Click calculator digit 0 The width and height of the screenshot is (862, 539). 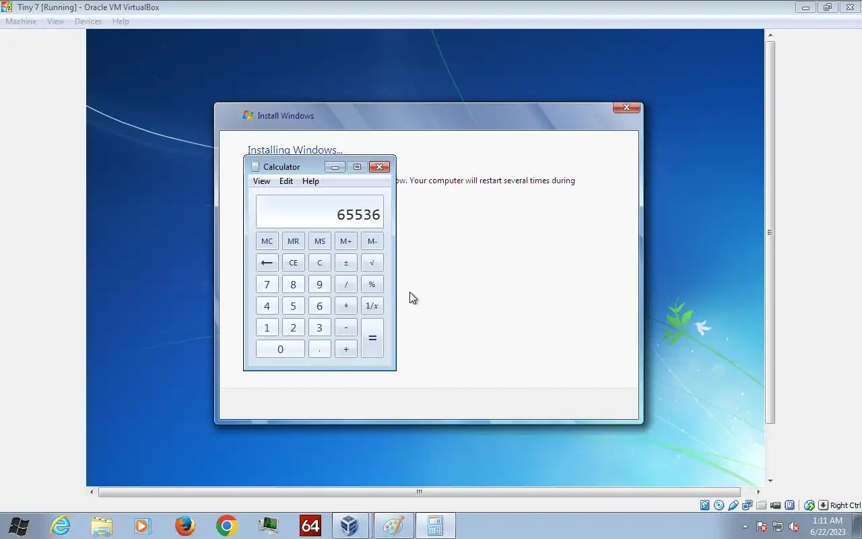pyautogui.click(x=280, y=349)
